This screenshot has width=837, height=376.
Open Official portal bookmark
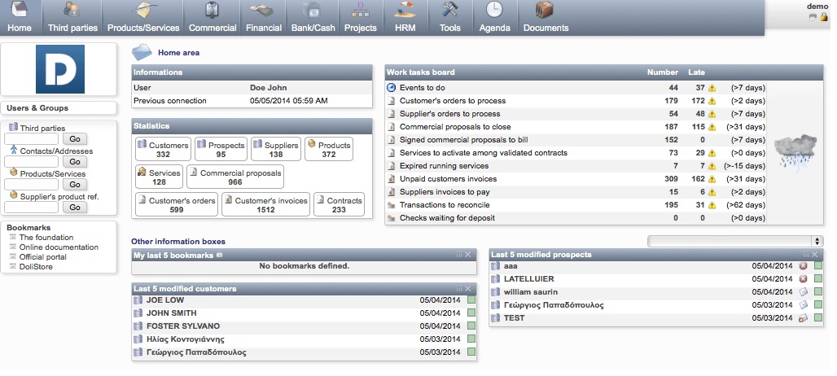coord(42,257)
